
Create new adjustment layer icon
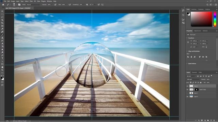point(205,121)
